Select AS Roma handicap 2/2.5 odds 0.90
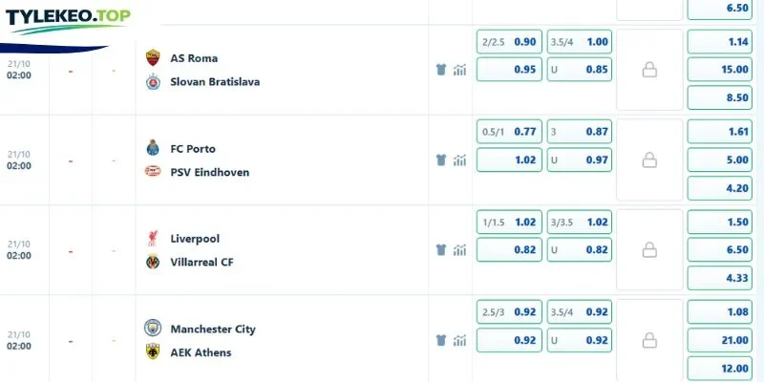764x382 pixels. pos(509,42)
